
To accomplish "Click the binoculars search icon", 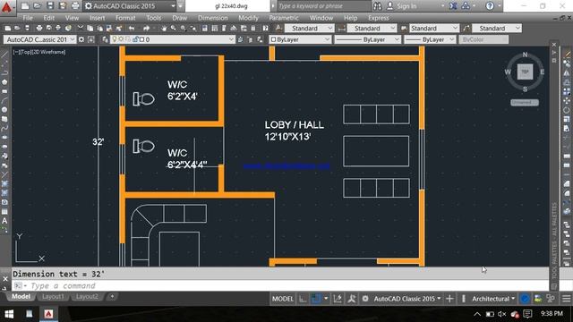I will (378, 6).
